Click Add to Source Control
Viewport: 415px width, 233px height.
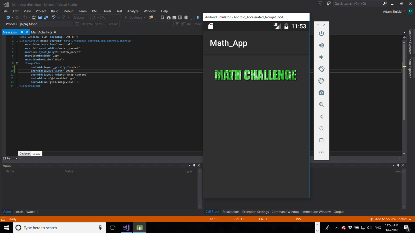pyautogui.click(x=391, y=219)
